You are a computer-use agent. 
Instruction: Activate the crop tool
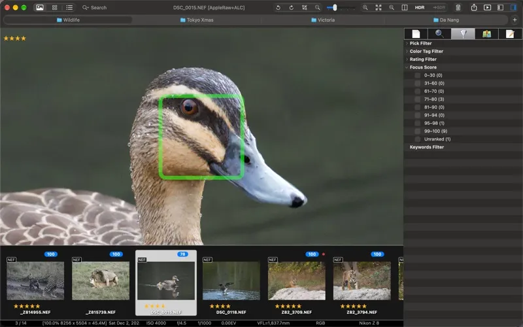(x=304, y=7)
